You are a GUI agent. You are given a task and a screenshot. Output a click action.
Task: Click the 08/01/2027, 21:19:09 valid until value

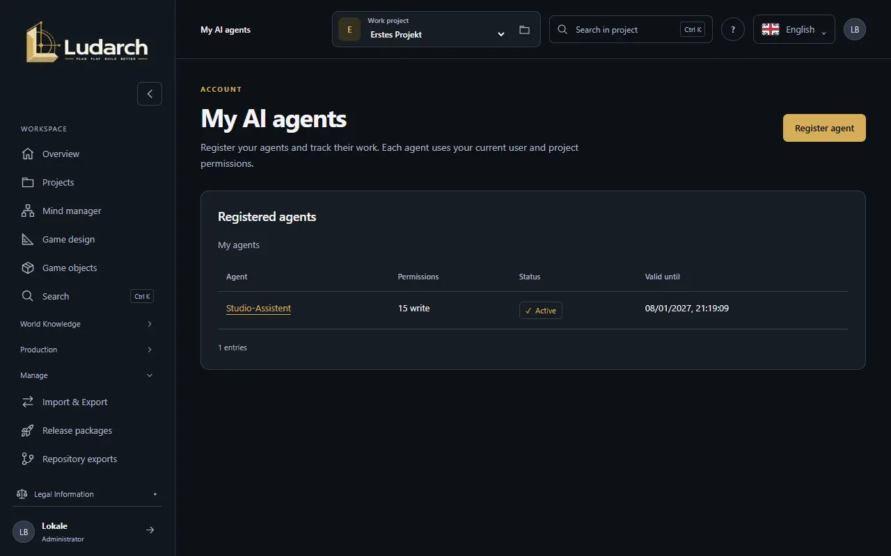click(x=687, y=308)
